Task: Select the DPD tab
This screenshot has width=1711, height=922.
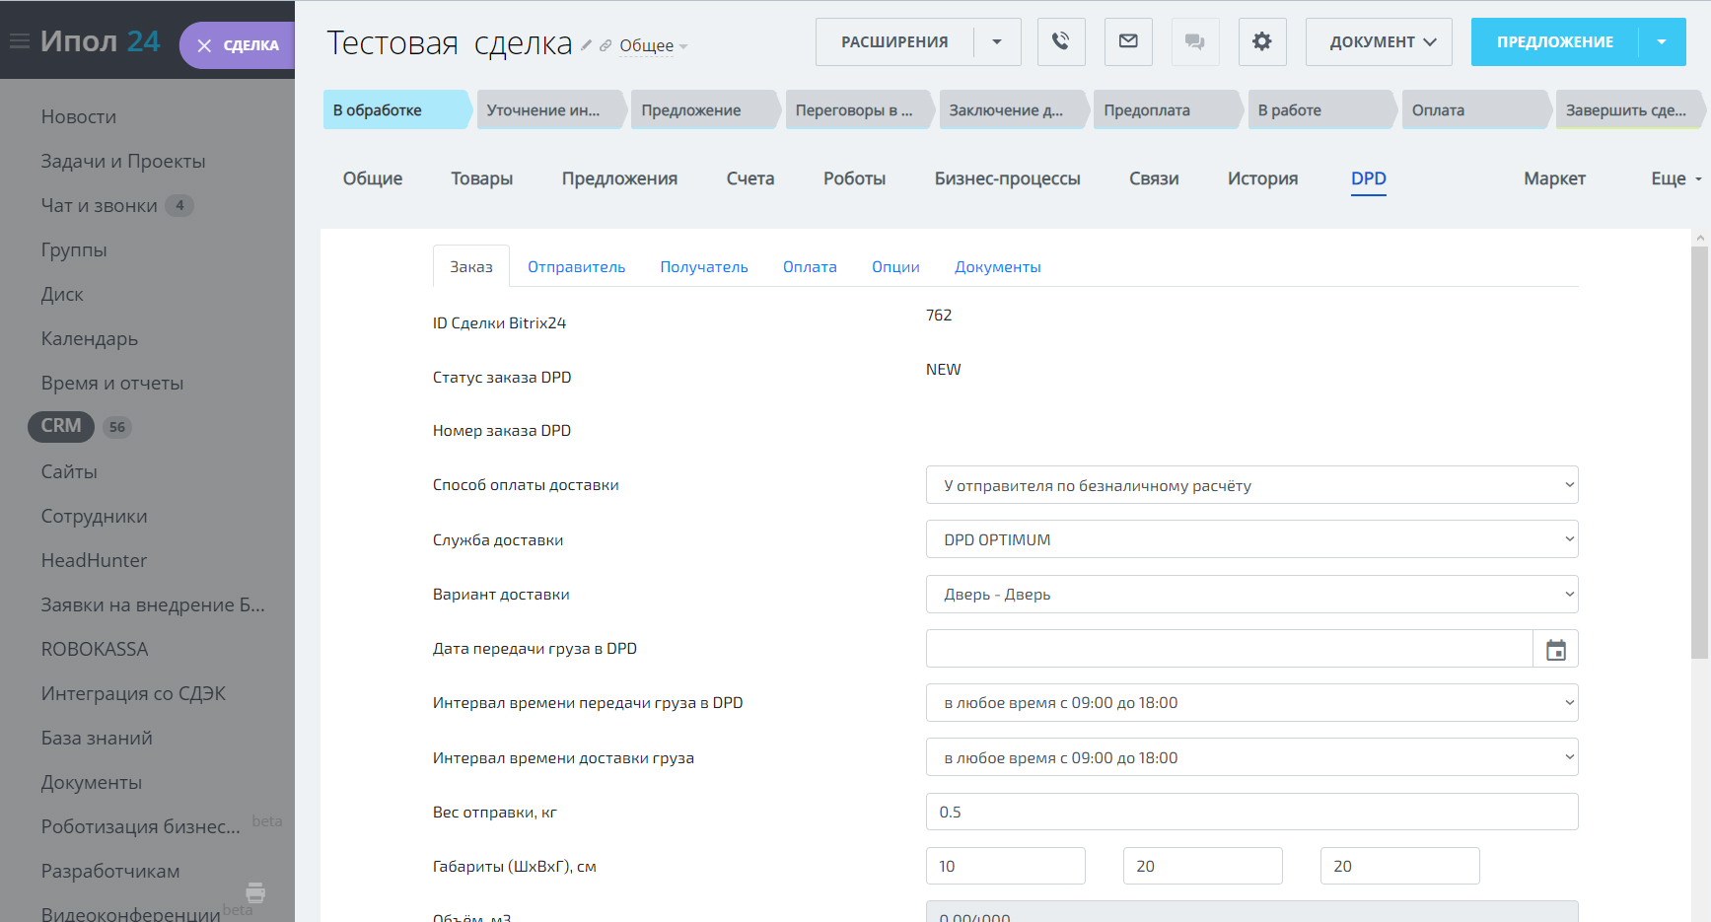Action: click(x=1368, y=178)
